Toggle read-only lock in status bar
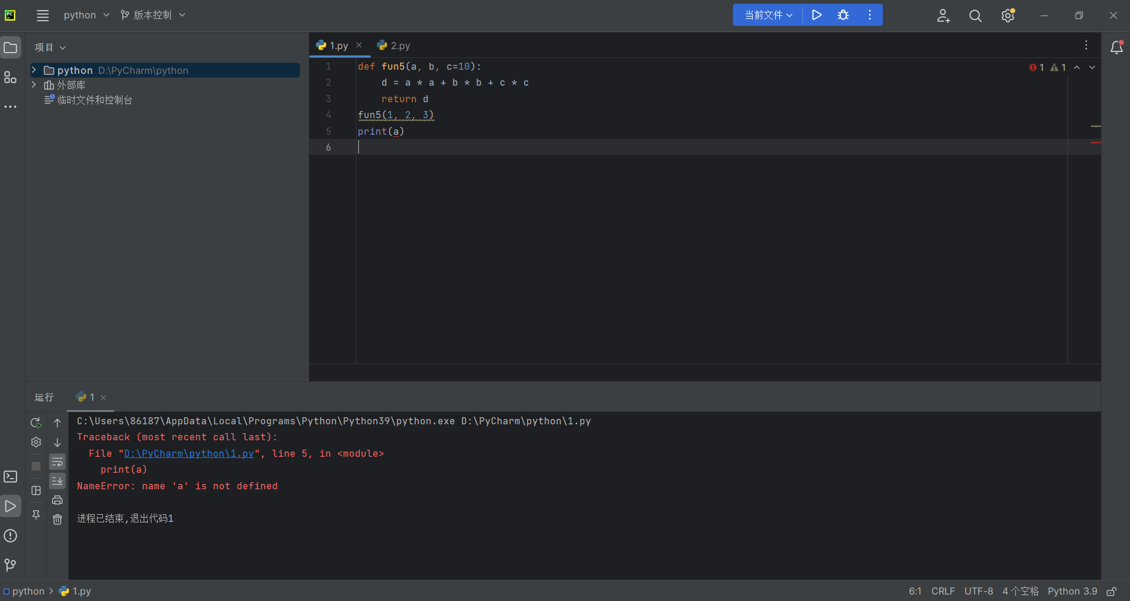The height and width of the screenshot is (601, 1130). [x=1112, y=592]
